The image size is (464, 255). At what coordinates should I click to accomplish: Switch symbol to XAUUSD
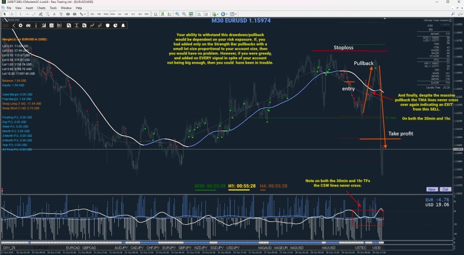pyautogui.click(x=328, y=247)
